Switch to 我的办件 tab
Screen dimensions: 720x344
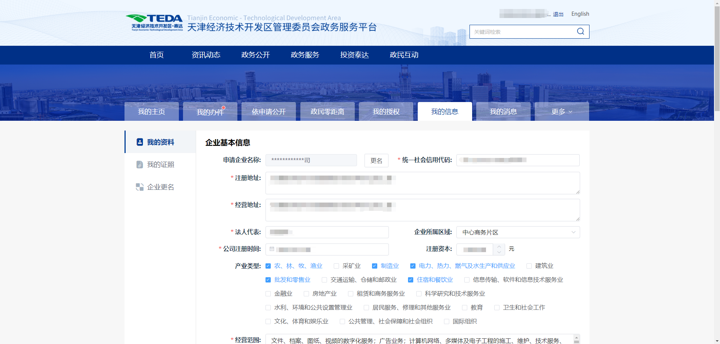210,111
